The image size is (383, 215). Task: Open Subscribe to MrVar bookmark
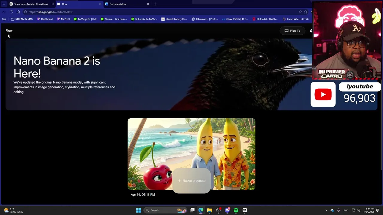pyautogui.click(x=144, y=19)
